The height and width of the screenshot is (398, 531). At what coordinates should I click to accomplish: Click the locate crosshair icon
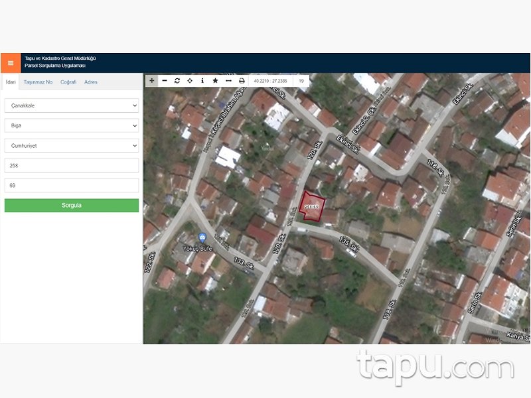point(190,80)
